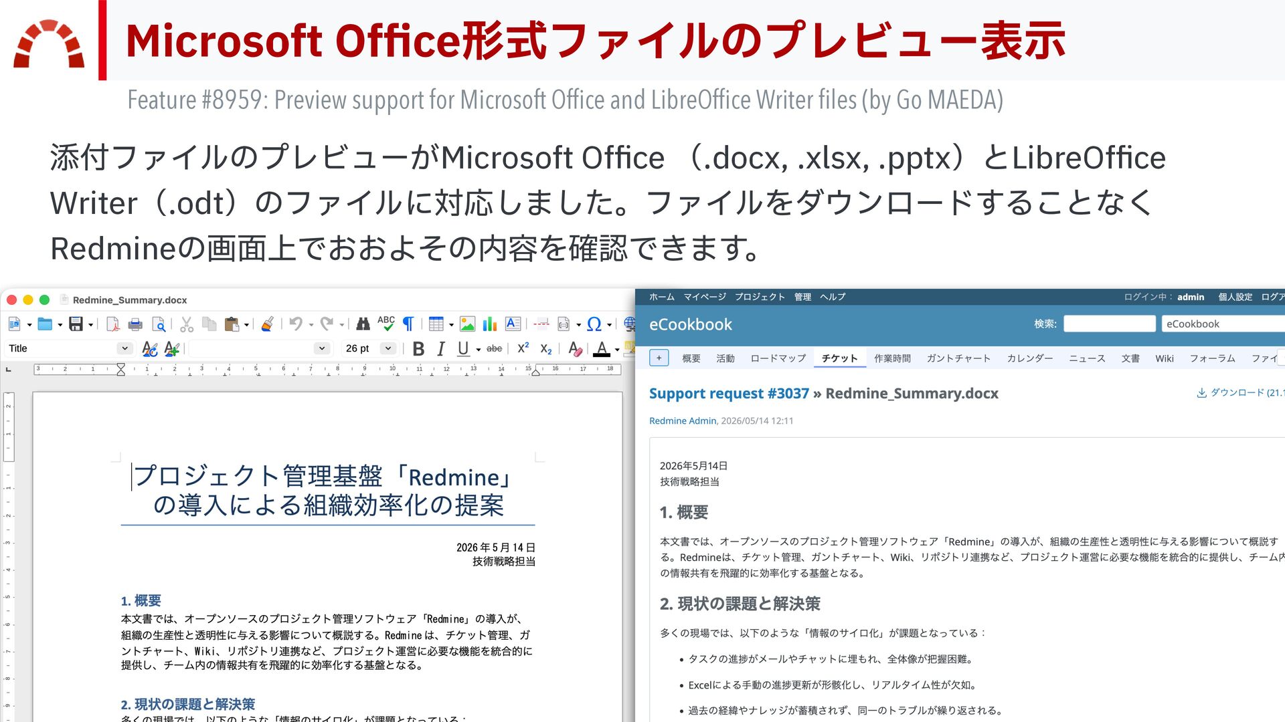Select the Clone Formatting paintbrush
This screenshot has width=1285, height=722.
tap(267, 325)
